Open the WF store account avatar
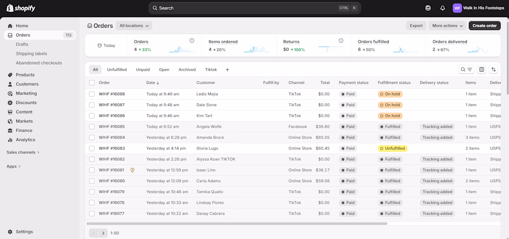509x239 pixels. point(457,8)
